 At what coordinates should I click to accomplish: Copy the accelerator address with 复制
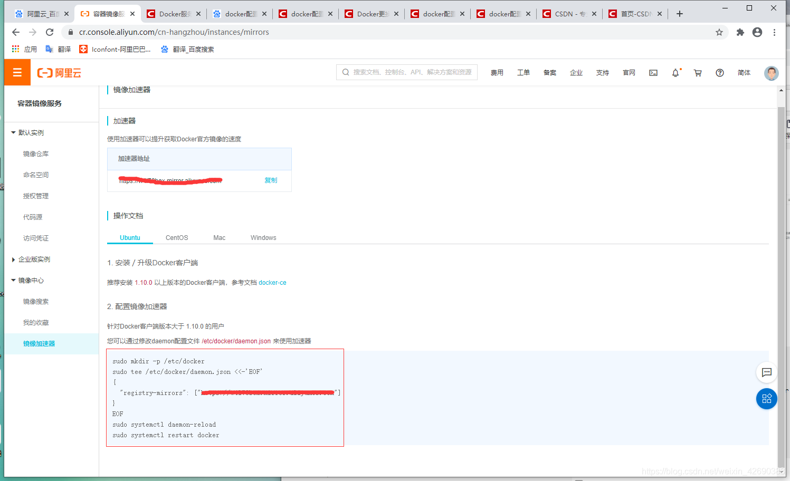point(271,180)
